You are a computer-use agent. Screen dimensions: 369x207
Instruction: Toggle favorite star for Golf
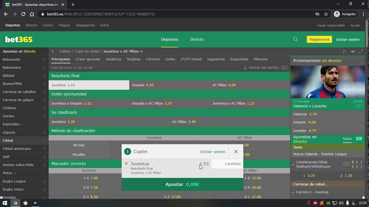pyautogui.click(x=44, y=157)
